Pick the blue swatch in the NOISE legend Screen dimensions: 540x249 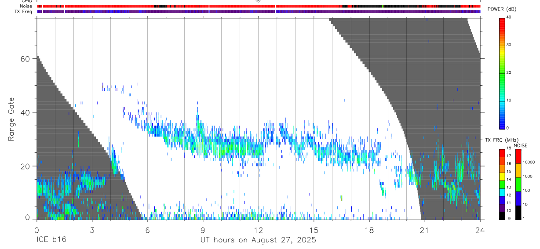click(518, 198)
